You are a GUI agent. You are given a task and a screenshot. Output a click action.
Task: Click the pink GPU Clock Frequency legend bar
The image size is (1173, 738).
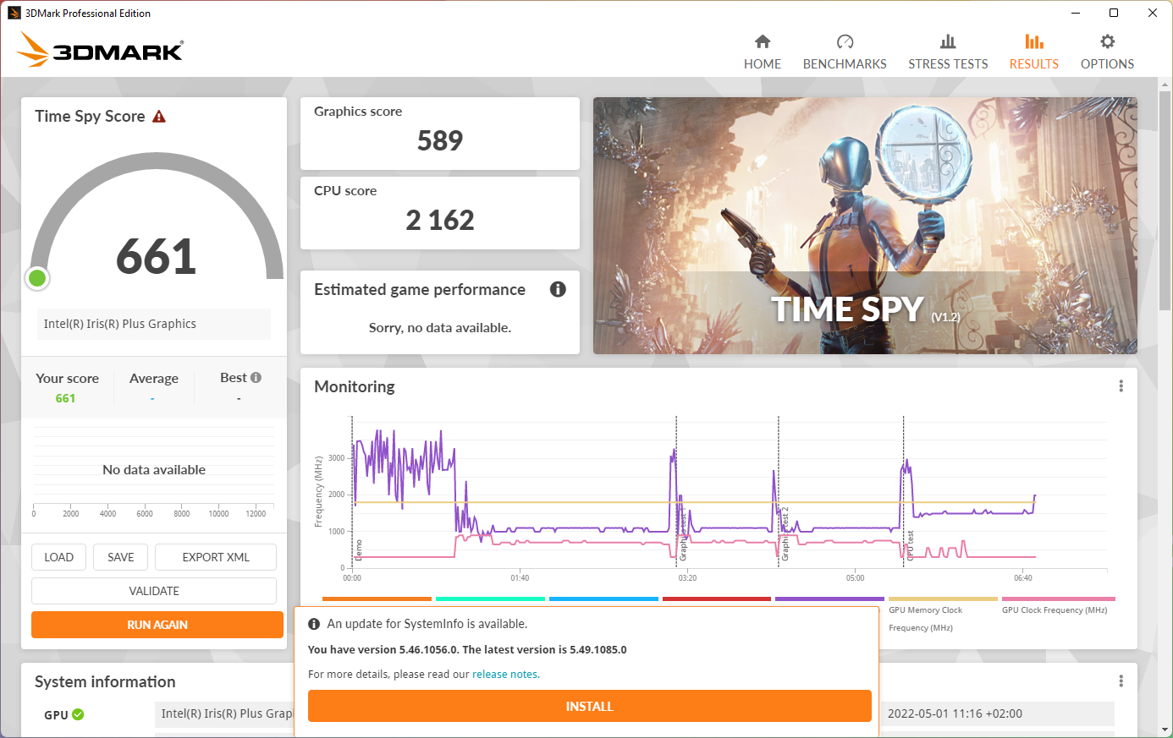click(x=1058, y=599)
